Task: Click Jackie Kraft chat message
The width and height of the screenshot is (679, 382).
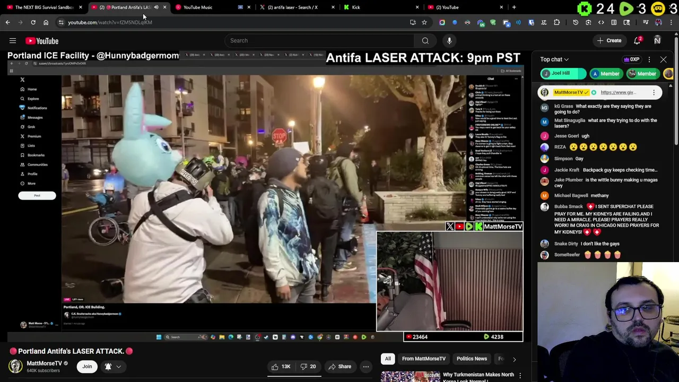Action: click(620, 170)
